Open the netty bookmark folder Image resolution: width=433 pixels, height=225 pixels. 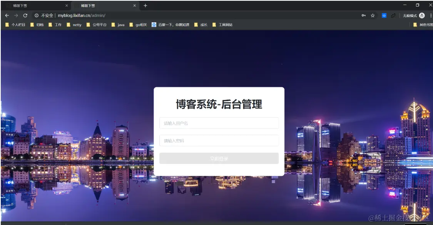(x=74, y=25)
